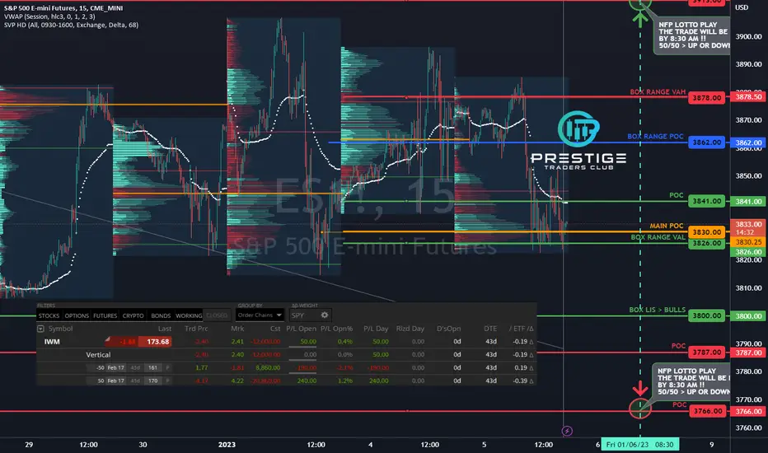Screen dimensions: 768x453
Task: Click the 8,860.00 cost value
Action: tap(268, 368)
